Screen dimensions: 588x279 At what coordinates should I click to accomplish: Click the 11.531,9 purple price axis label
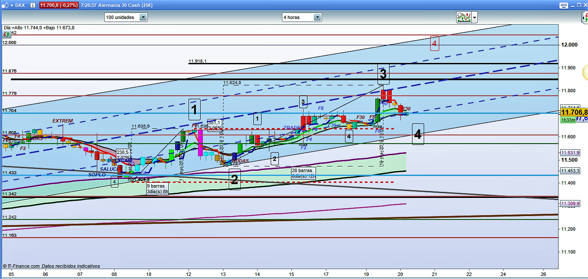click(x=570, y=153)
